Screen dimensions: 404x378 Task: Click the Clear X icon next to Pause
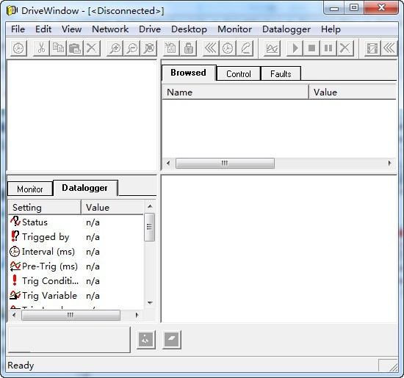pyautogui.click(x=345, y=48)
